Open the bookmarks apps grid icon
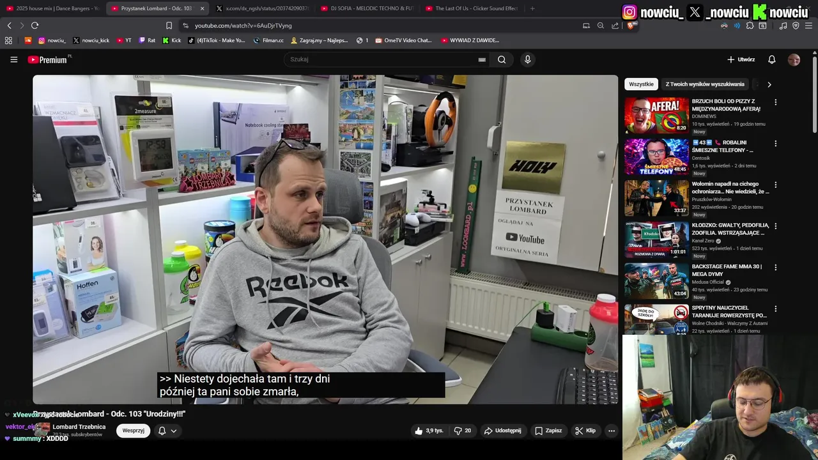The image size is (818, 460). [8, 40]
